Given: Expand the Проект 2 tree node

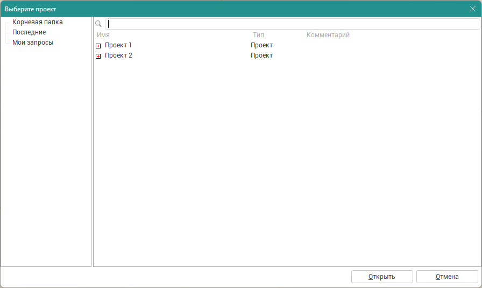Looking at the screenshot, I should point(98,56).
